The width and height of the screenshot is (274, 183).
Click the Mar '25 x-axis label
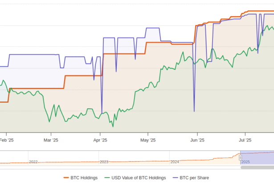coord(51,140)
